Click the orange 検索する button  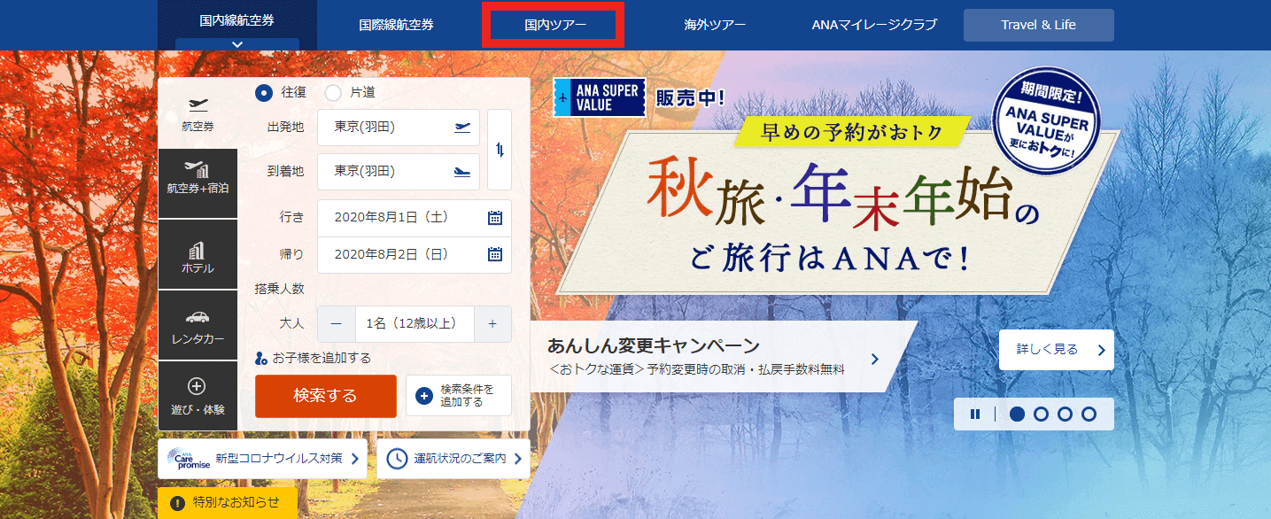pos(326,396)
